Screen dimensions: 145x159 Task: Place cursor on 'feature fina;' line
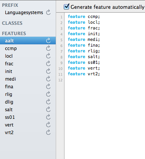tap(84, 45)
